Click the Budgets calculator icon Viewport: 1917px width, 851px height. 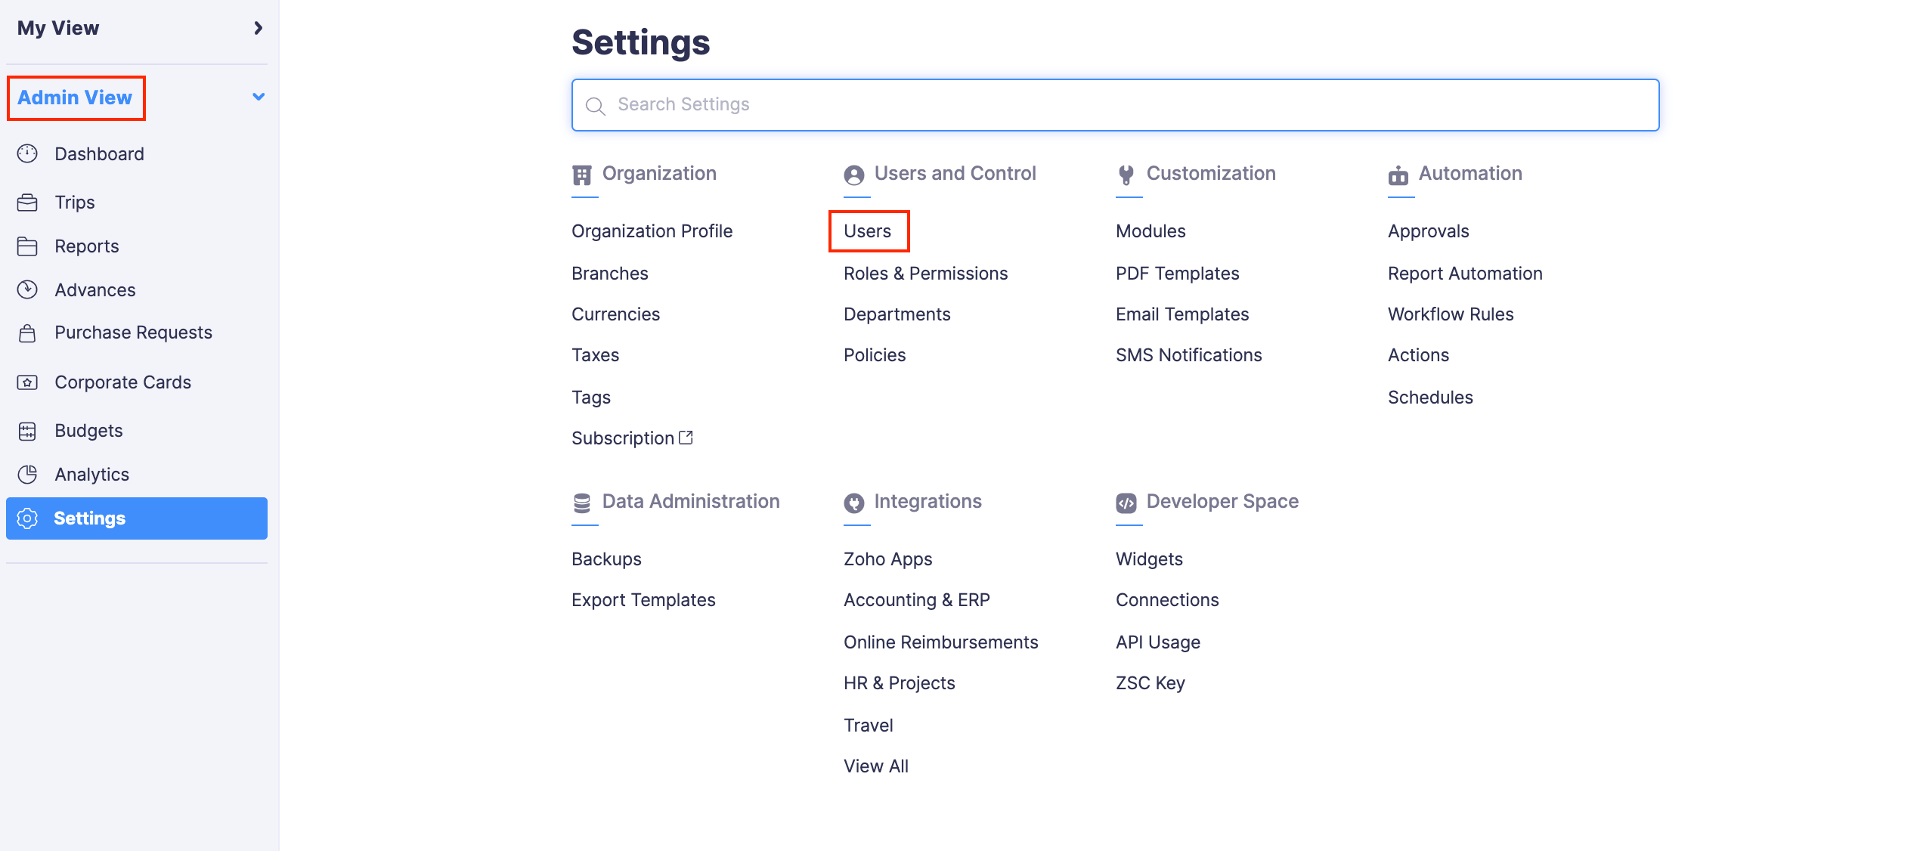point(27,431)
